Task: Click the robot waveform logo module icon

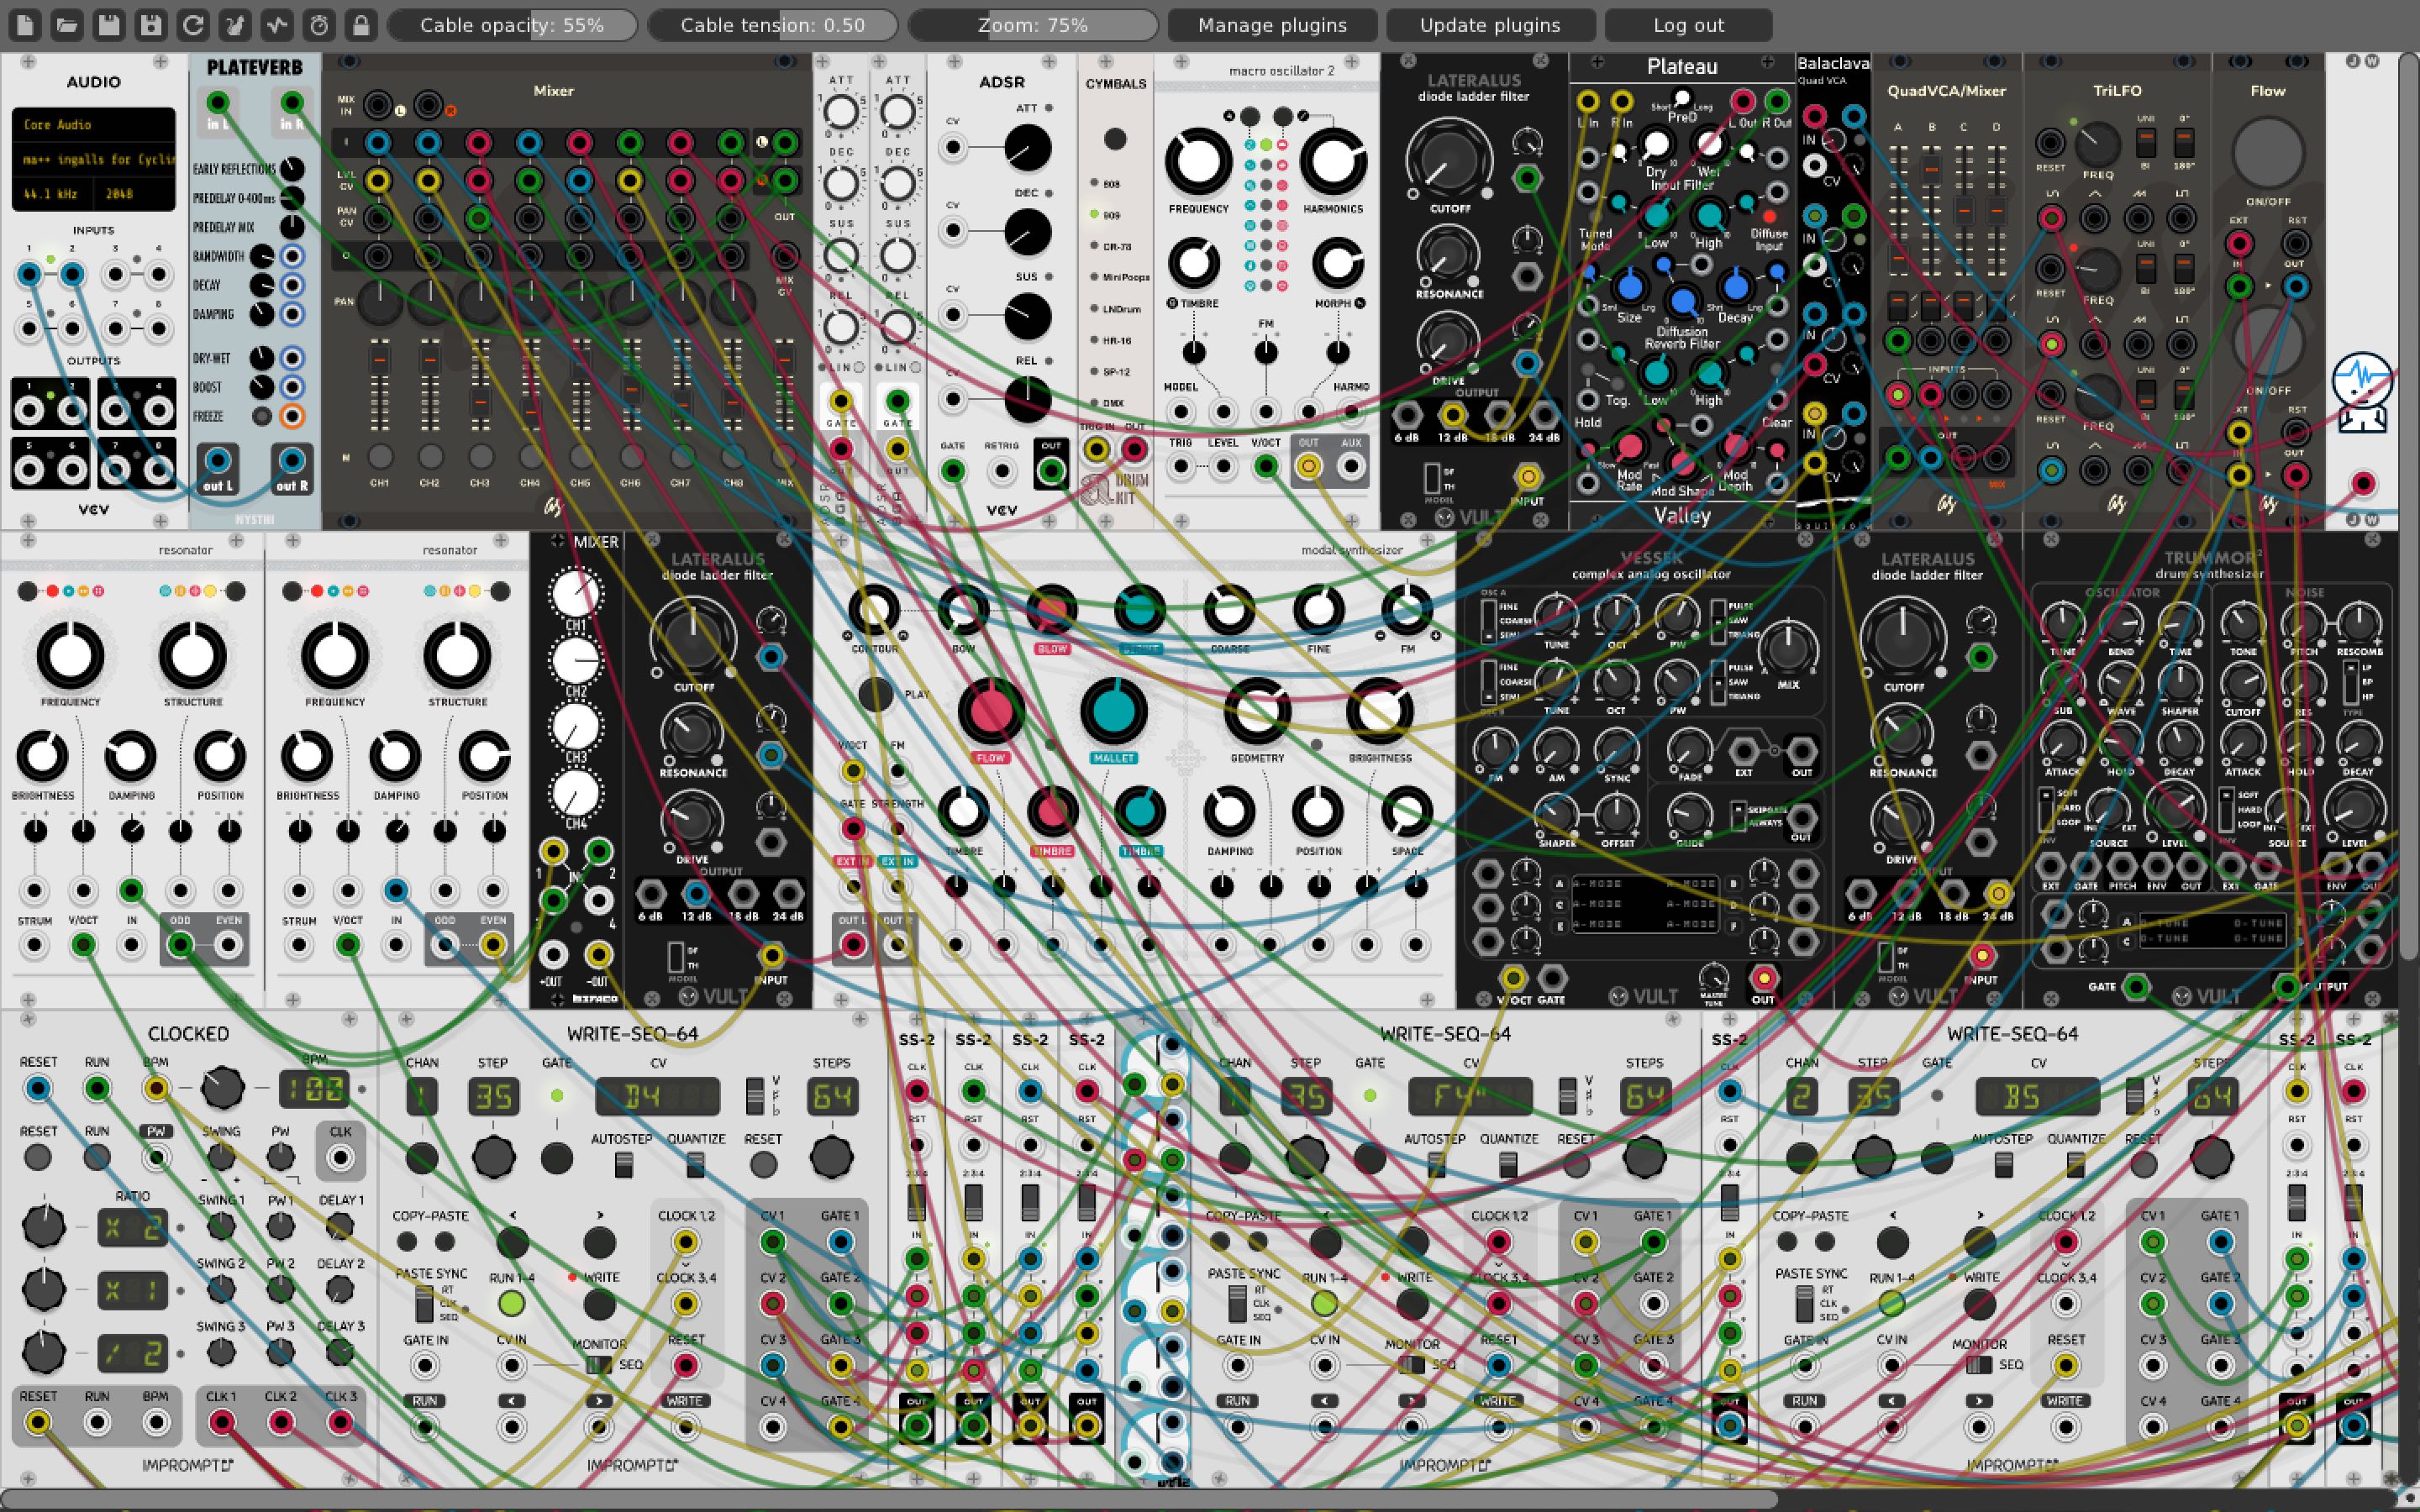Action: coord(2362,392)
